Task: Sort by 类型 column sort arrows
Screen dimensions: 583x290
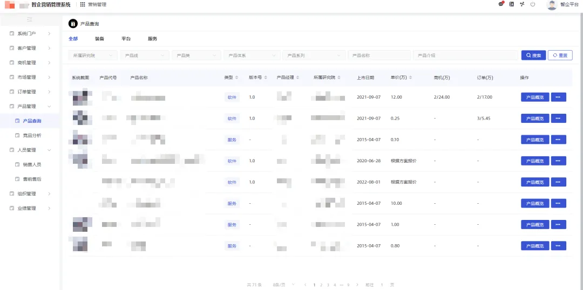Action: point(237,78)
